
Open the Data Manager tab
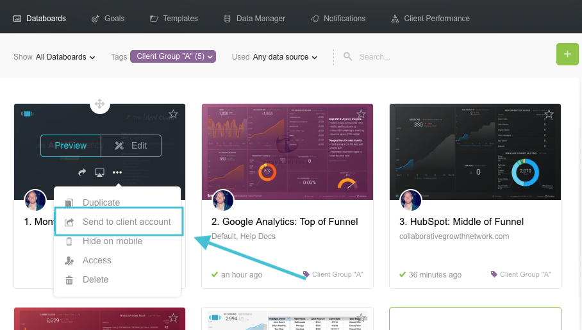tap(260, 19)
